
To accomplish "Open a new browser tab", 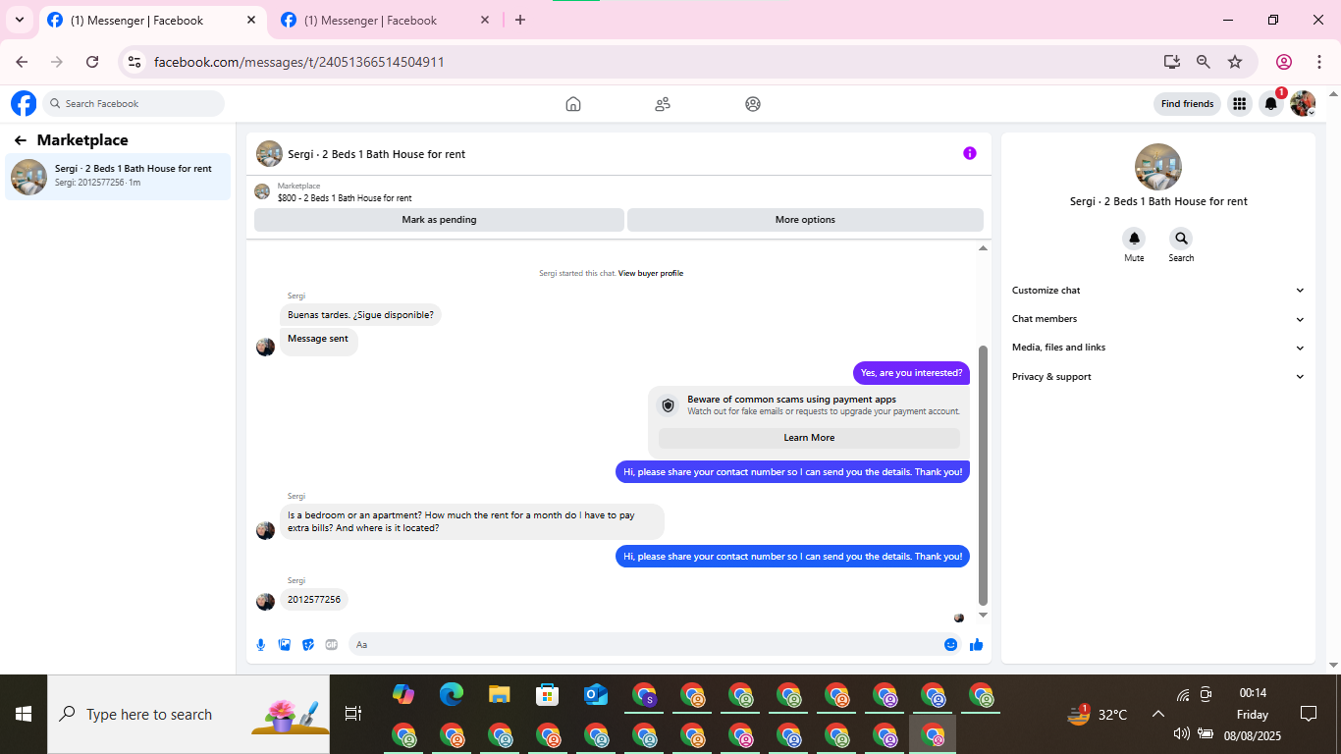I will click(x=520, y=20).
